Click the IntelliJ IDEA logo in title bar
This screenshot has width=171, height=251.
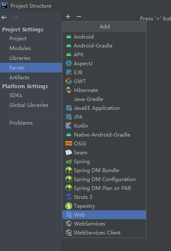point(4,6)
